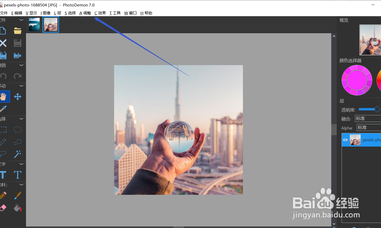The height and width of the screenshot is (228, 381).
Task: Select the polygon selection tool
Action: pos(18,142)
